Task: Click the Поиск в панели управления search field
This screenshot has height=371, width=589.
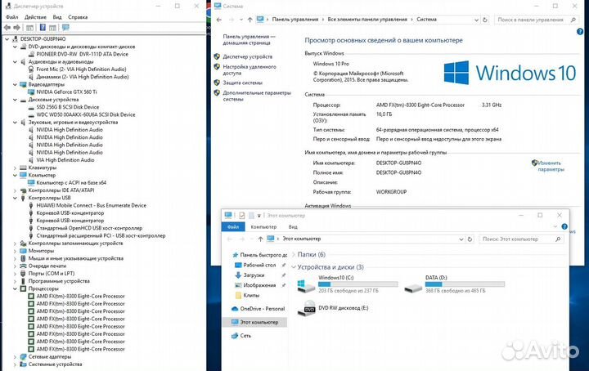Action: click(x=536, y=20)
